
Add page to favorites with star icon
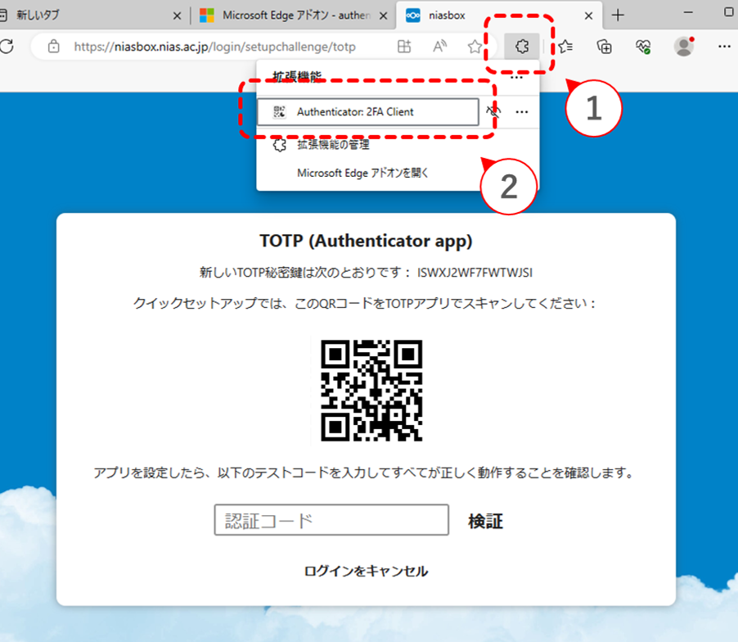[x=475, y=46]
